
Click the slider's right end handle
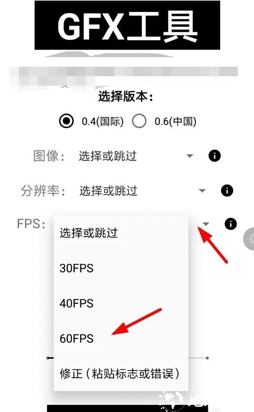click(x=207, y=358)
